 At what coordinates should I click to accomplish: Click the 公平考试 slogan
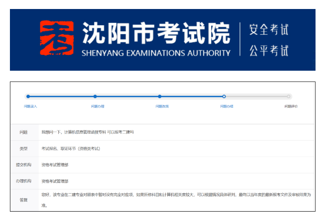269,50
